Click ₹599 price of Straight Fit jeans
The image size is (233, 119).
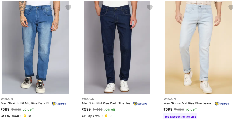pyautogui.click(x=5, y=110)
